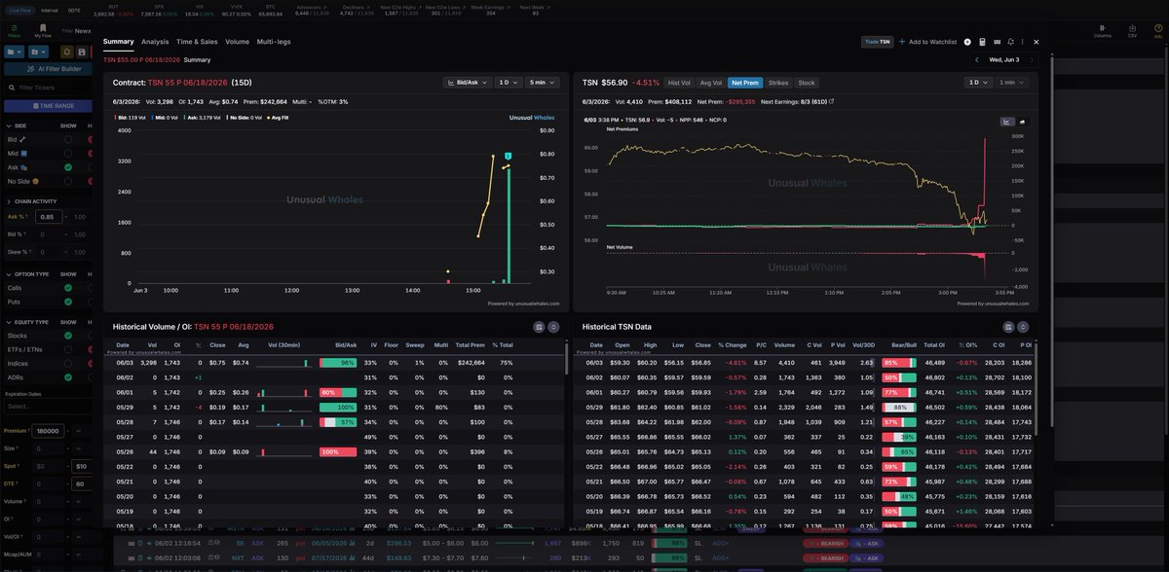
Task: Uncheck the Puts show option
Action: (68, 302)
